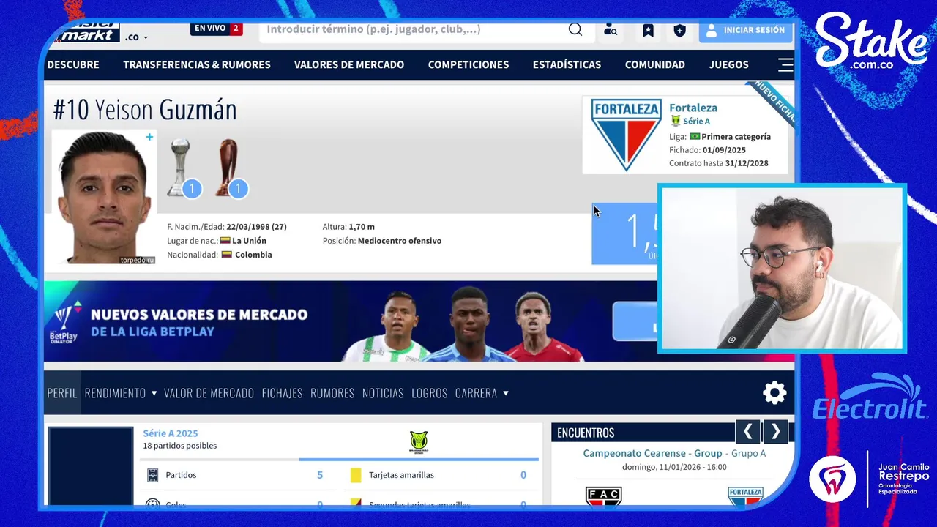Screen dimensions: 937x527
Task: Open the DESCUBRE menu
Action: 73,64
